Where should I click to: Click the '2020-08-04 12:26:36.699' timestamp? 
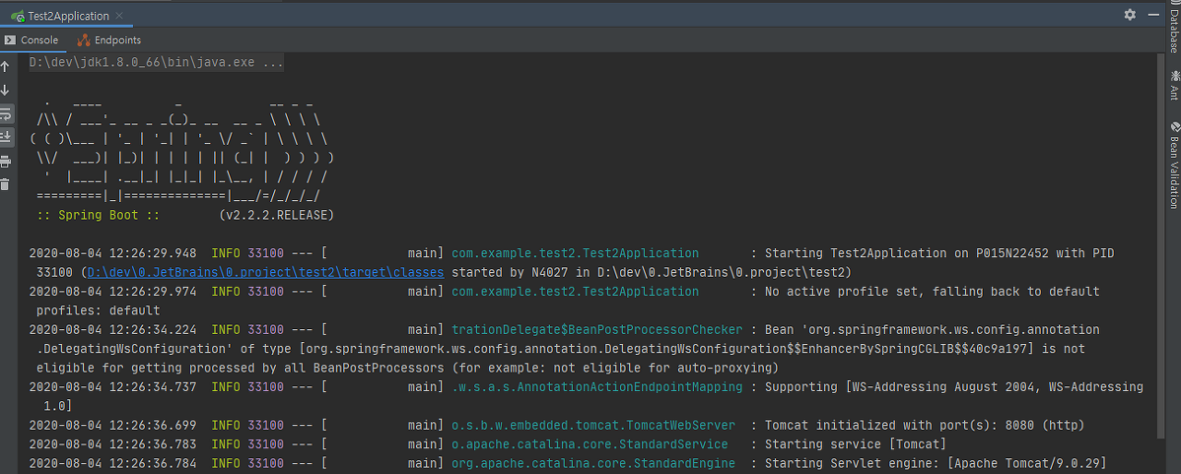tap(113, 425)
